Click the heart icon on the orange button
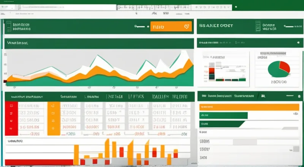Viewport: 304px width, 167px height. [186, 27]
